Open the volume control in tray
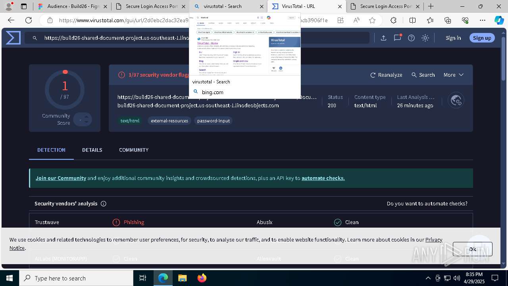Image resolution: width=508 pixels, height=286 pixels. pos(457,278)
